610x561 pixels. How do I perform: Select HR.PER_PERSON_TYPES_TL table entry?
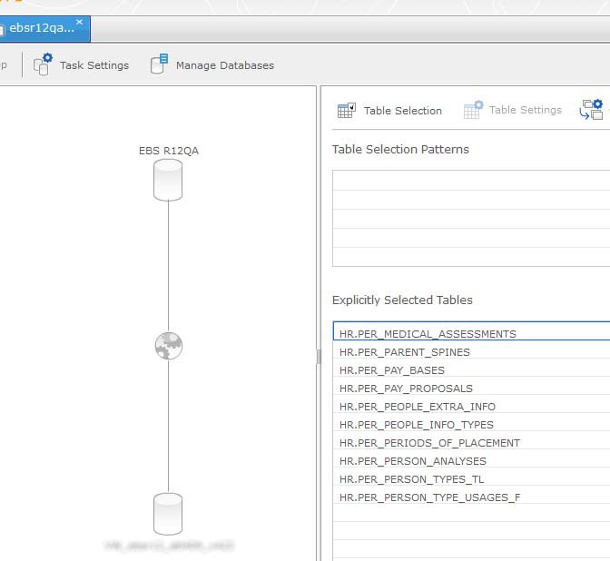(411, 479)
